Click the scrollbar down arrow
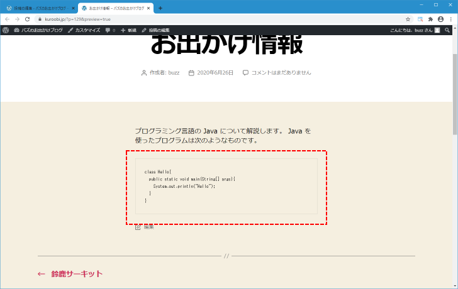 455,286
